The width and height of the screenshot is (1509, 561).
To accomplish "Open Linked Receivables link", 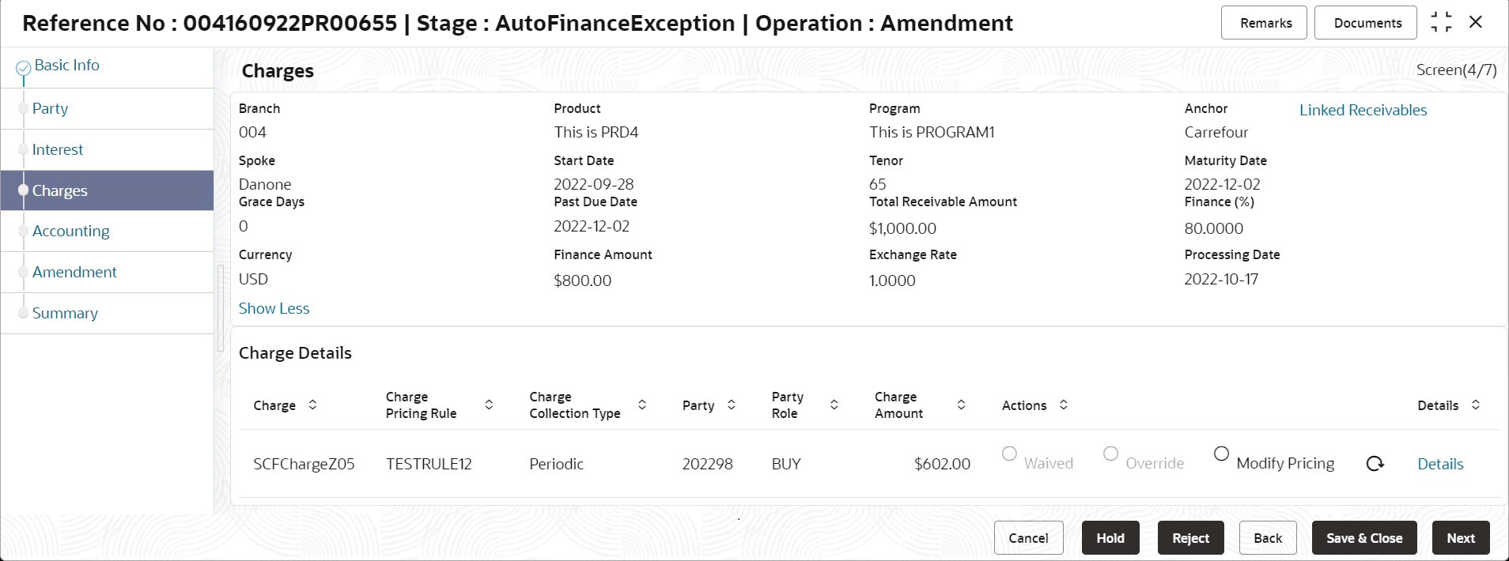I will point(1363,110).
